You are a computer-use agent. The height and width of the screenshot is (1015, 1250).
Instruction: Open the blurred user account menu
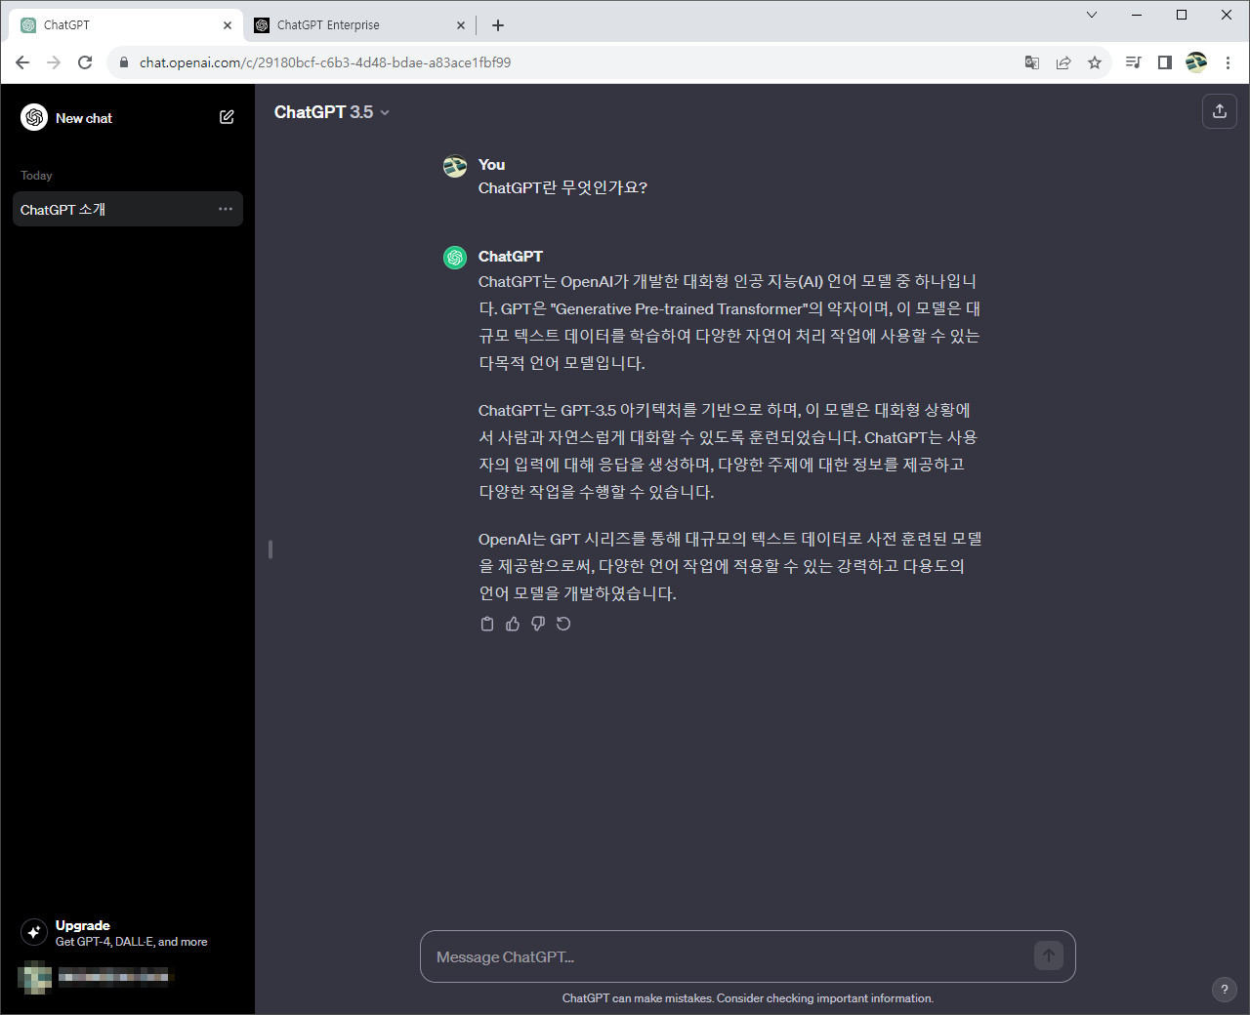pyautogui.click(x=128, y=977)
